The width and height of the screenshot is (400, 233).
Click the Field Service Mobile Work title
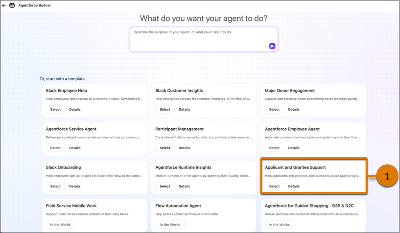click(x=71, y=206)
